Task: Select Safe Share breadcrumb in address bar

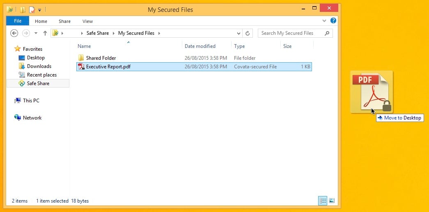Action: click(x=98, y=33)
